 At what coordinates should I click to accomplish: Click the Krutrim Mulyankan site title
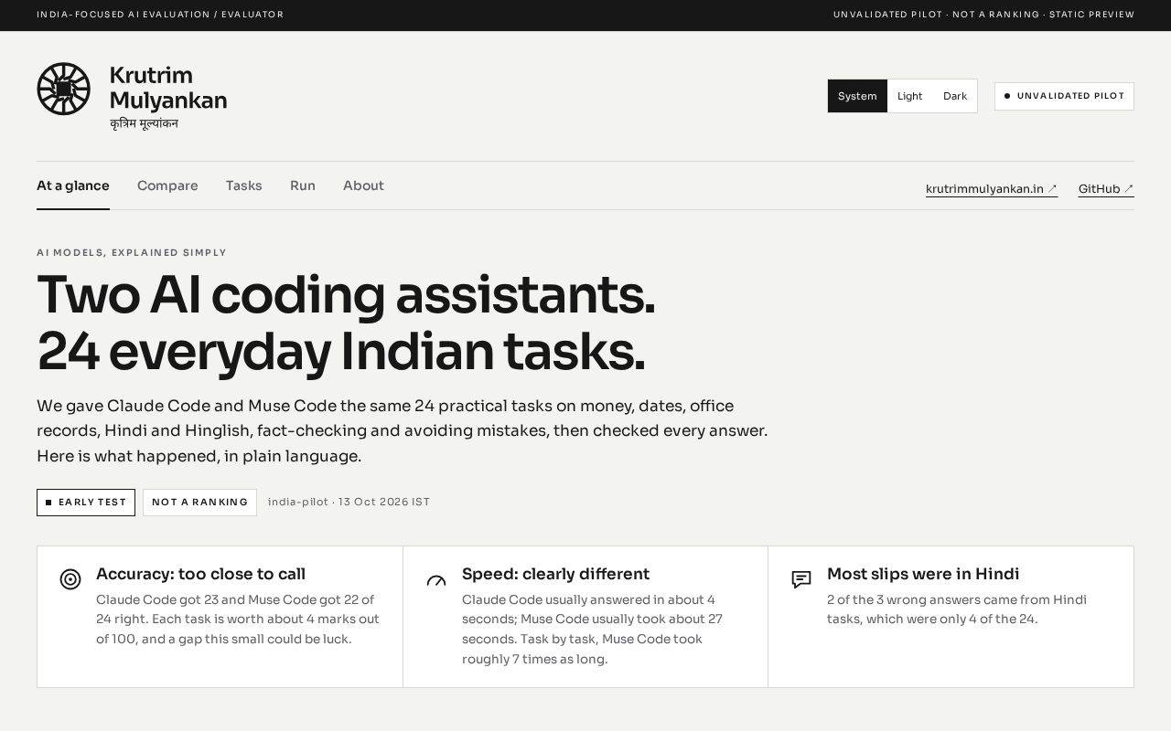[168, 89]
